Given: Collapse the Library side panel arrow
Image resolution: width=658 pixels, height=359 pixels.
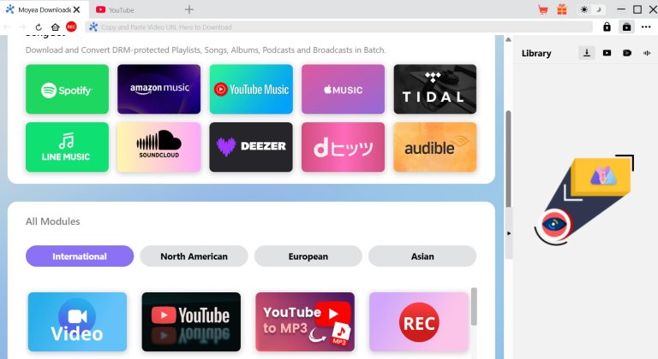Looking at the screenshot, I should tap(509, 233).
